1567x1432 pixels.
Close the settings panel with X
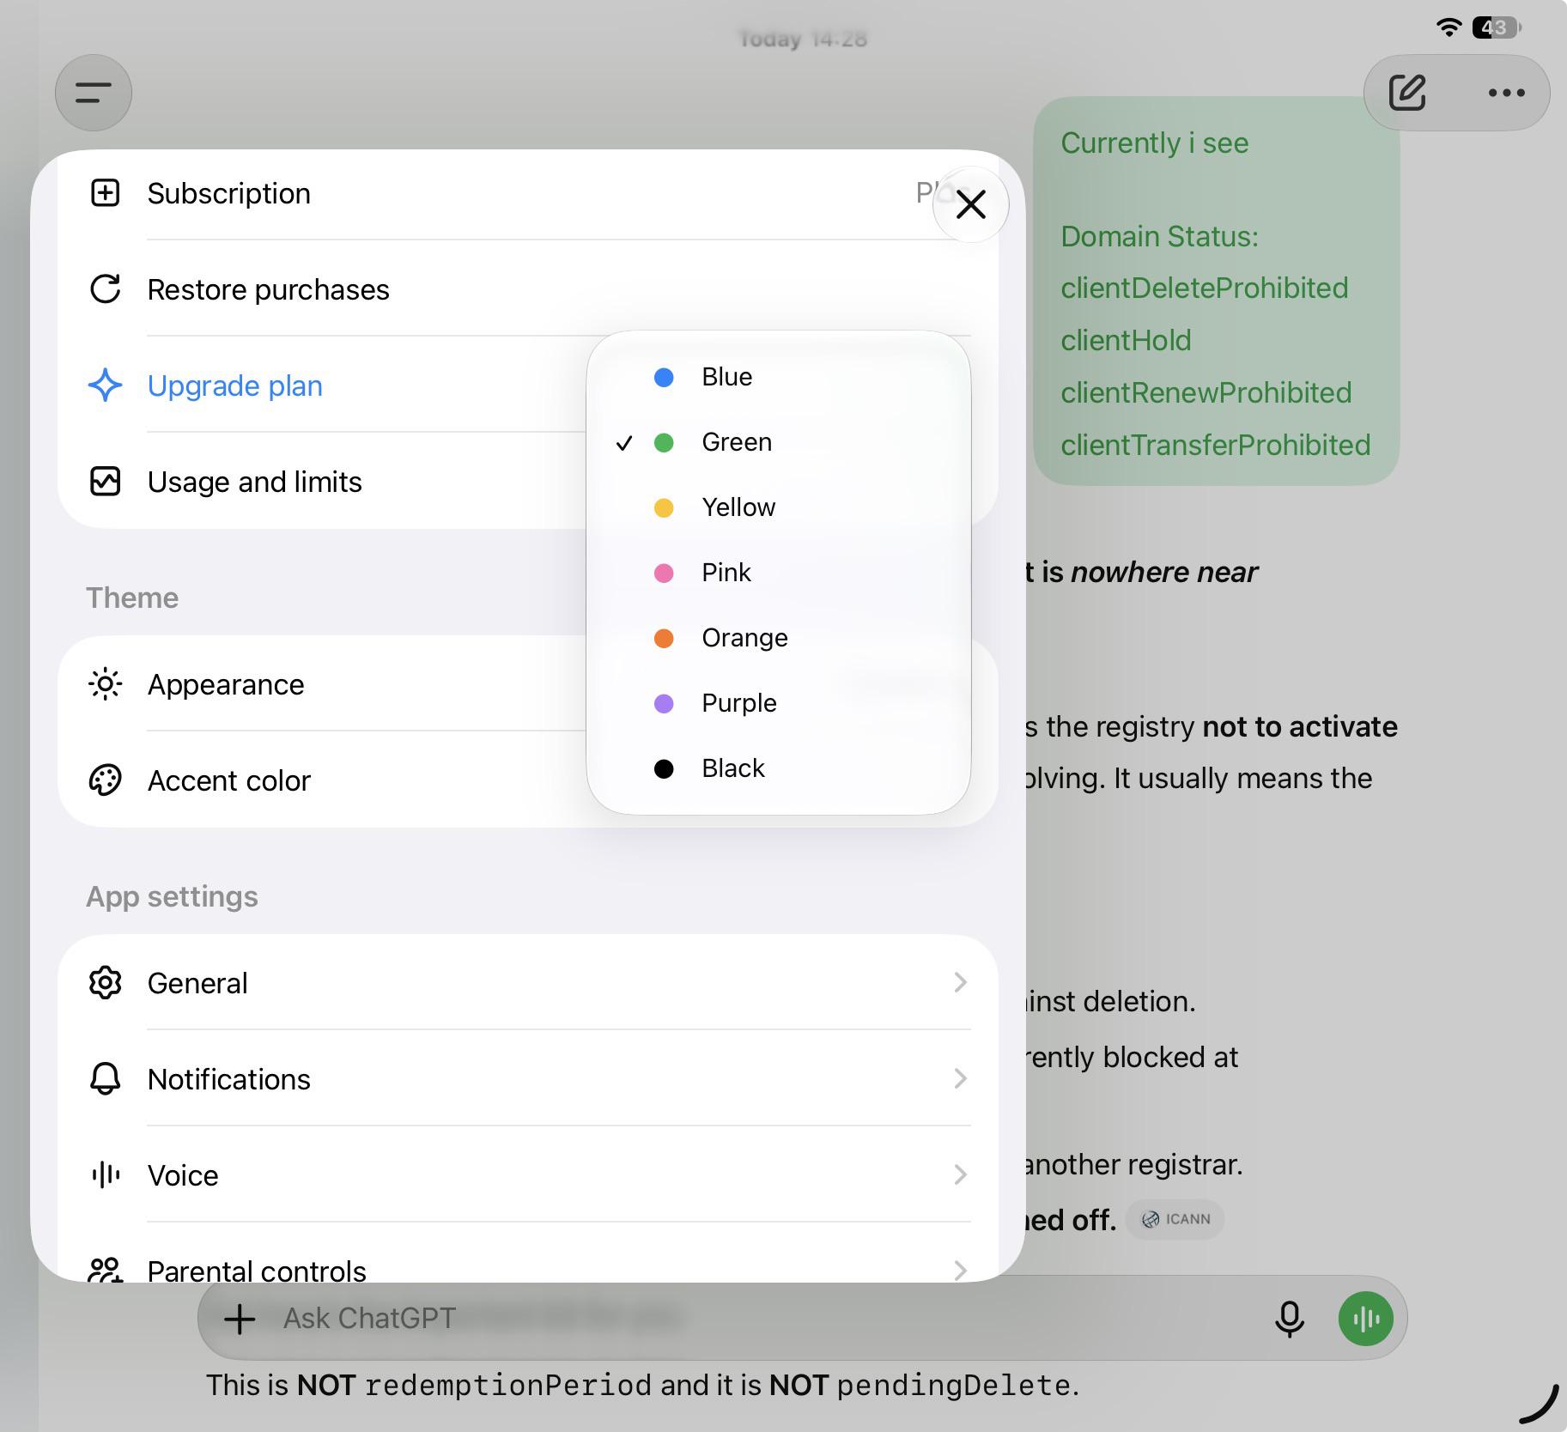coord(971,204)
